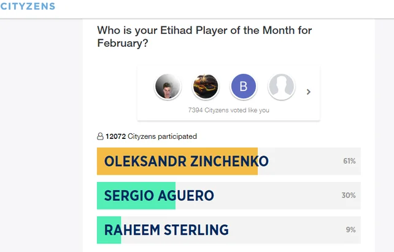
Task: Select the Oleksandr Zinchenko poll option
Action: click(x=186, y=162)
